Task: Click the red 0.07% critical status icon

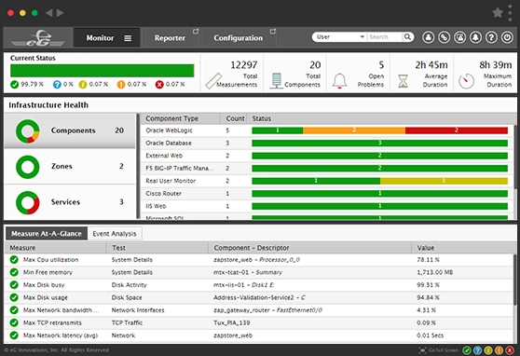Action: click(x=159, y=84)
